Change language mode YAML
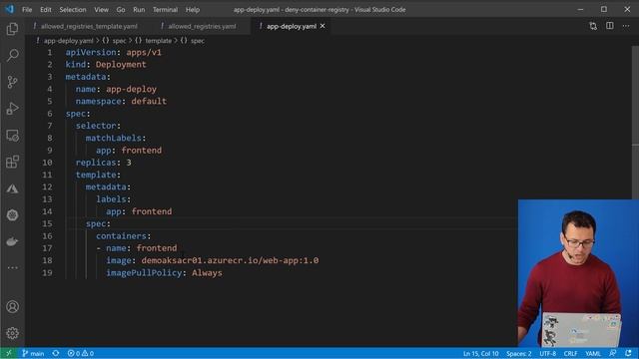The height and width of the screenshot is (359, 639). pos(592,353)
